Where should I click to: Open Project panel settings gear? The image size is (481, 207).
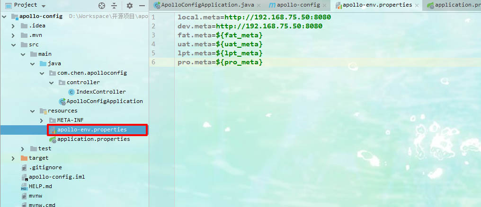[x=130, y=6]
